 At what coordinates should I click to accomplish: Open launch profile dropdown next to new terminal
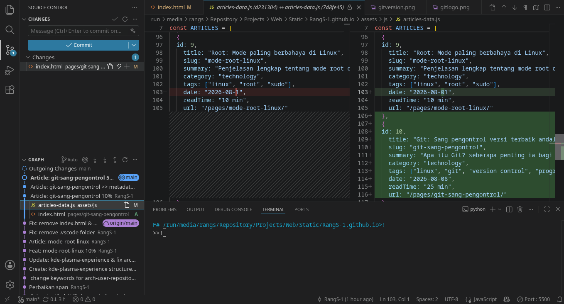click(x=500, y=209)
